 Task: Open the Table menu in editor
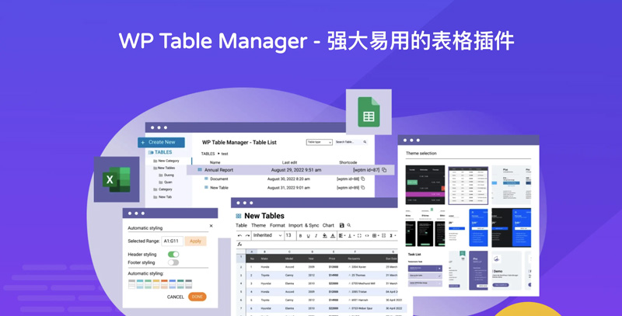click(241, 225)
